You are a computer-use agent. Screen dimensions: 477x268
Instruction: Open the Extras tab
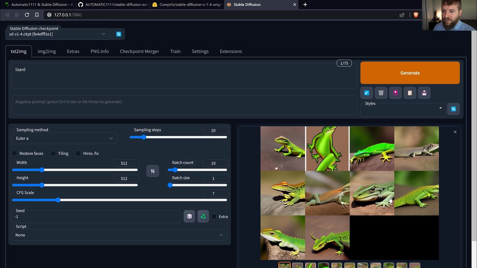[x=73, y=51]
